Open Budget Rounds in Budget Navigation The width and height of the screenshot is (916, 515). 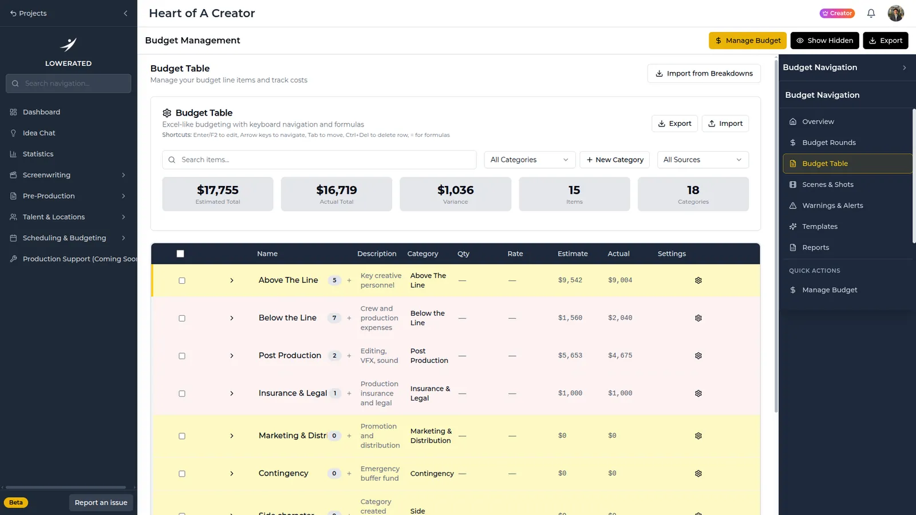coord(847,142)
